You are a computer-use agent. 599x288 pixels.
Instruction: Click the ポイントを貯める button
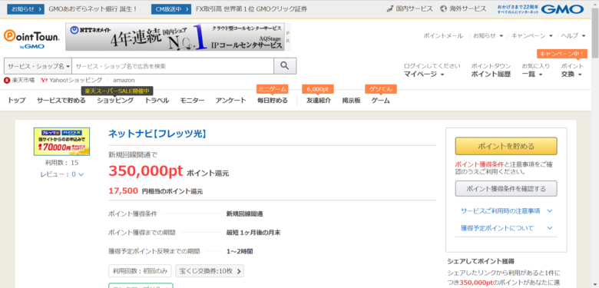coord(506,146)
